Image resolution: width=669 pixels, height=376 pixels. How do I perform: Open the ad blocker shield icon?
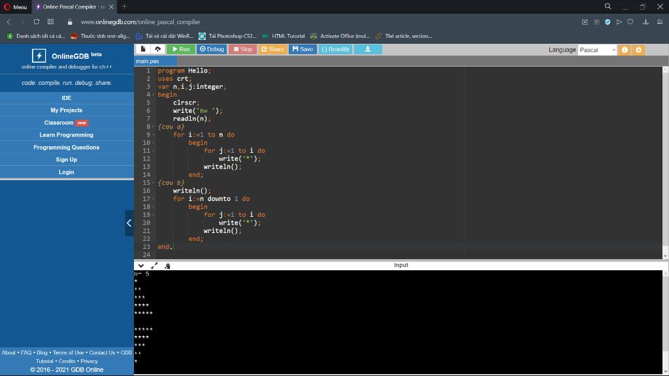(x=608, y=22)
